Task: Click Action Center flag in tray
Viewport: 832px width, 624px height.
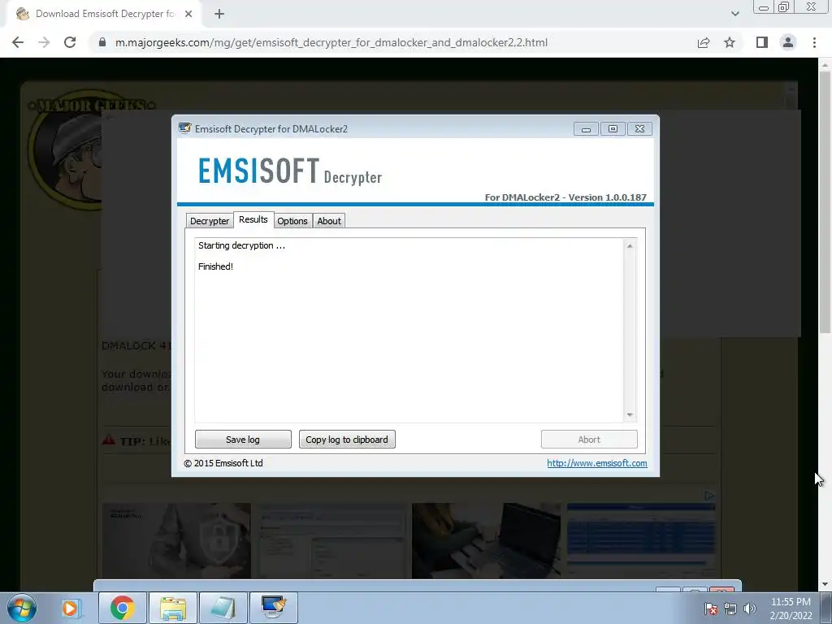Action: [711, 609]
